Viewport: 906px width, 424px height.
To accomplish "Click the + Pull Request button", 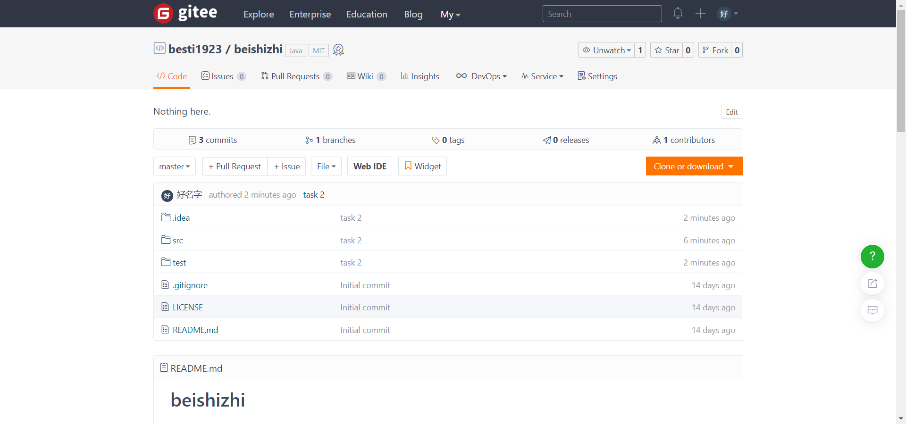I will (235, 166).
